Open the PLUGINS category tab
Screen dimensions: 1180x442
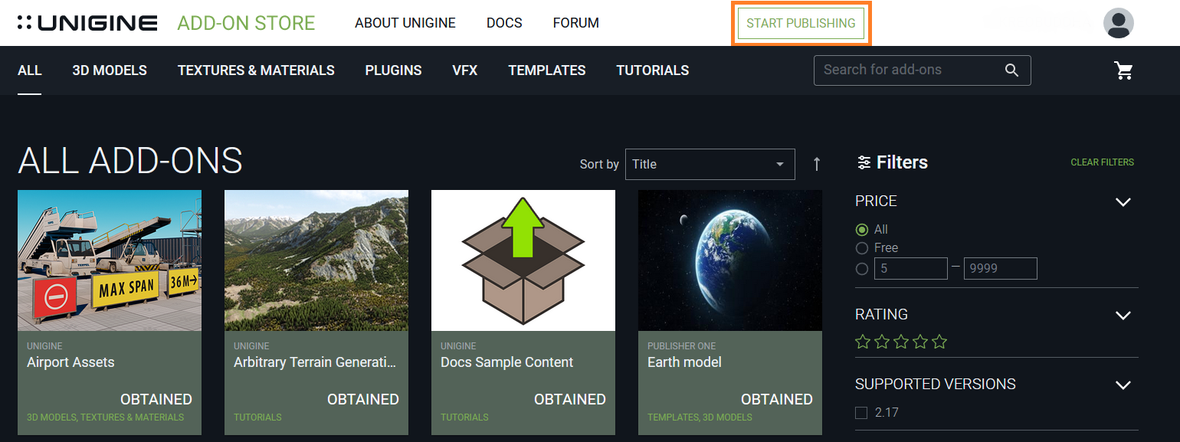point(393,70)
